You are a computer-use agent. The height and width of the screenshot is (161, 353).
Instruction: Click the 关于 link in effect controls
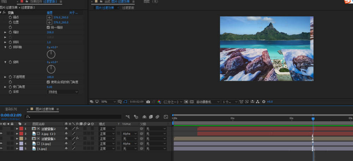click(73, 13)
